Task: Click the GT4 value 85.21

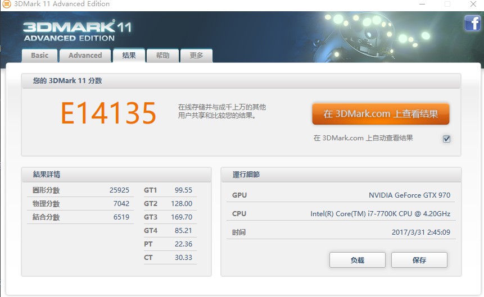Action: coord(183,230)
